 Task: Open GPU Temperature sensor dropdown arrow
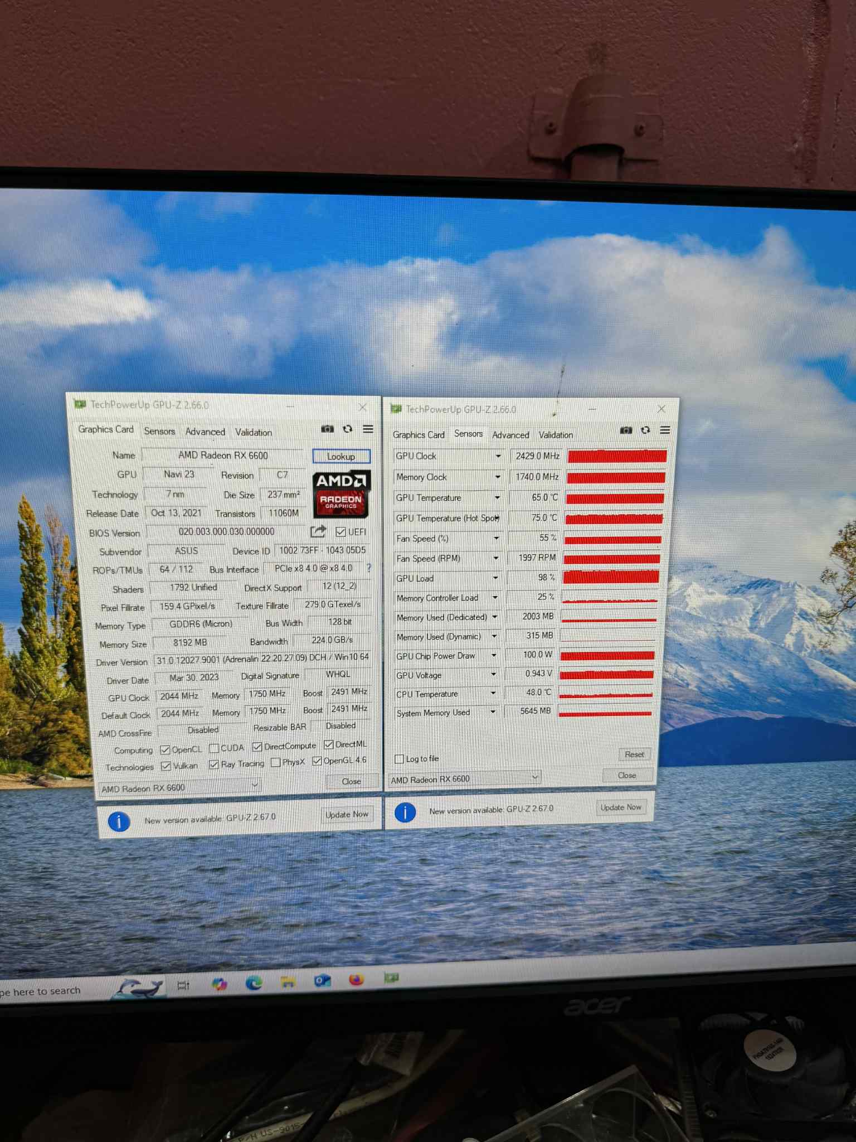(497, 497)
